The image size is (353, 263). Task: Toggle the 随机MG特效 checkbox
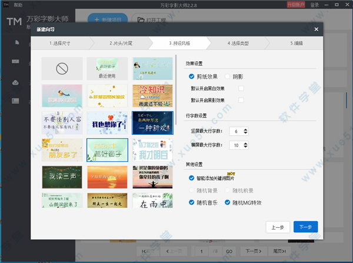point(228,203)
